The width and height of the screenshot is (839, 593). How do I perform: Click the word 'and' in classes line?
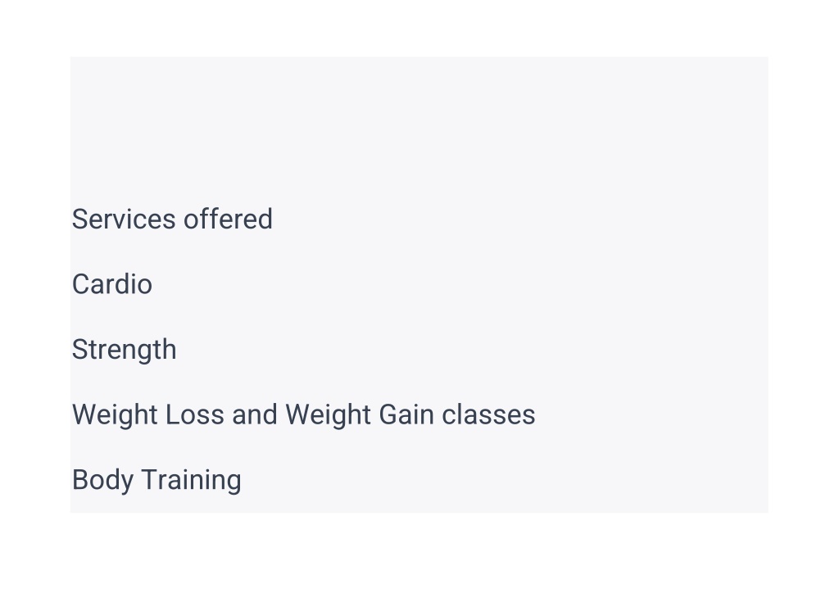click(x=255, y=414)
